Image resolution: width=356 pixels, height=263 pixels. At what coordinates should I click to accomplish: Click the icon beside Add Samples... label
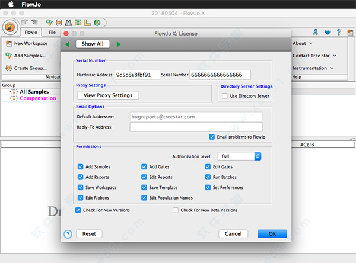9,56
